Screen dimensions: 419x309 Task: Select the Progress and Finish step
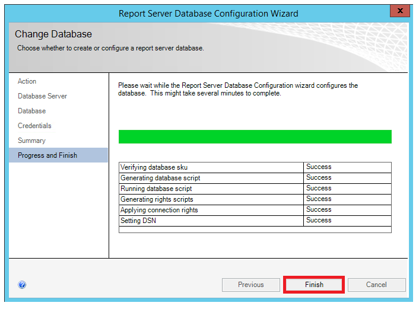59,155
